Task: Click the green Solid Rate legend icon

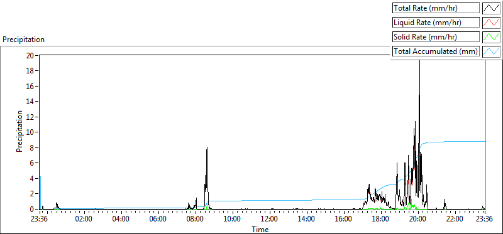Action: pos(492,37)
